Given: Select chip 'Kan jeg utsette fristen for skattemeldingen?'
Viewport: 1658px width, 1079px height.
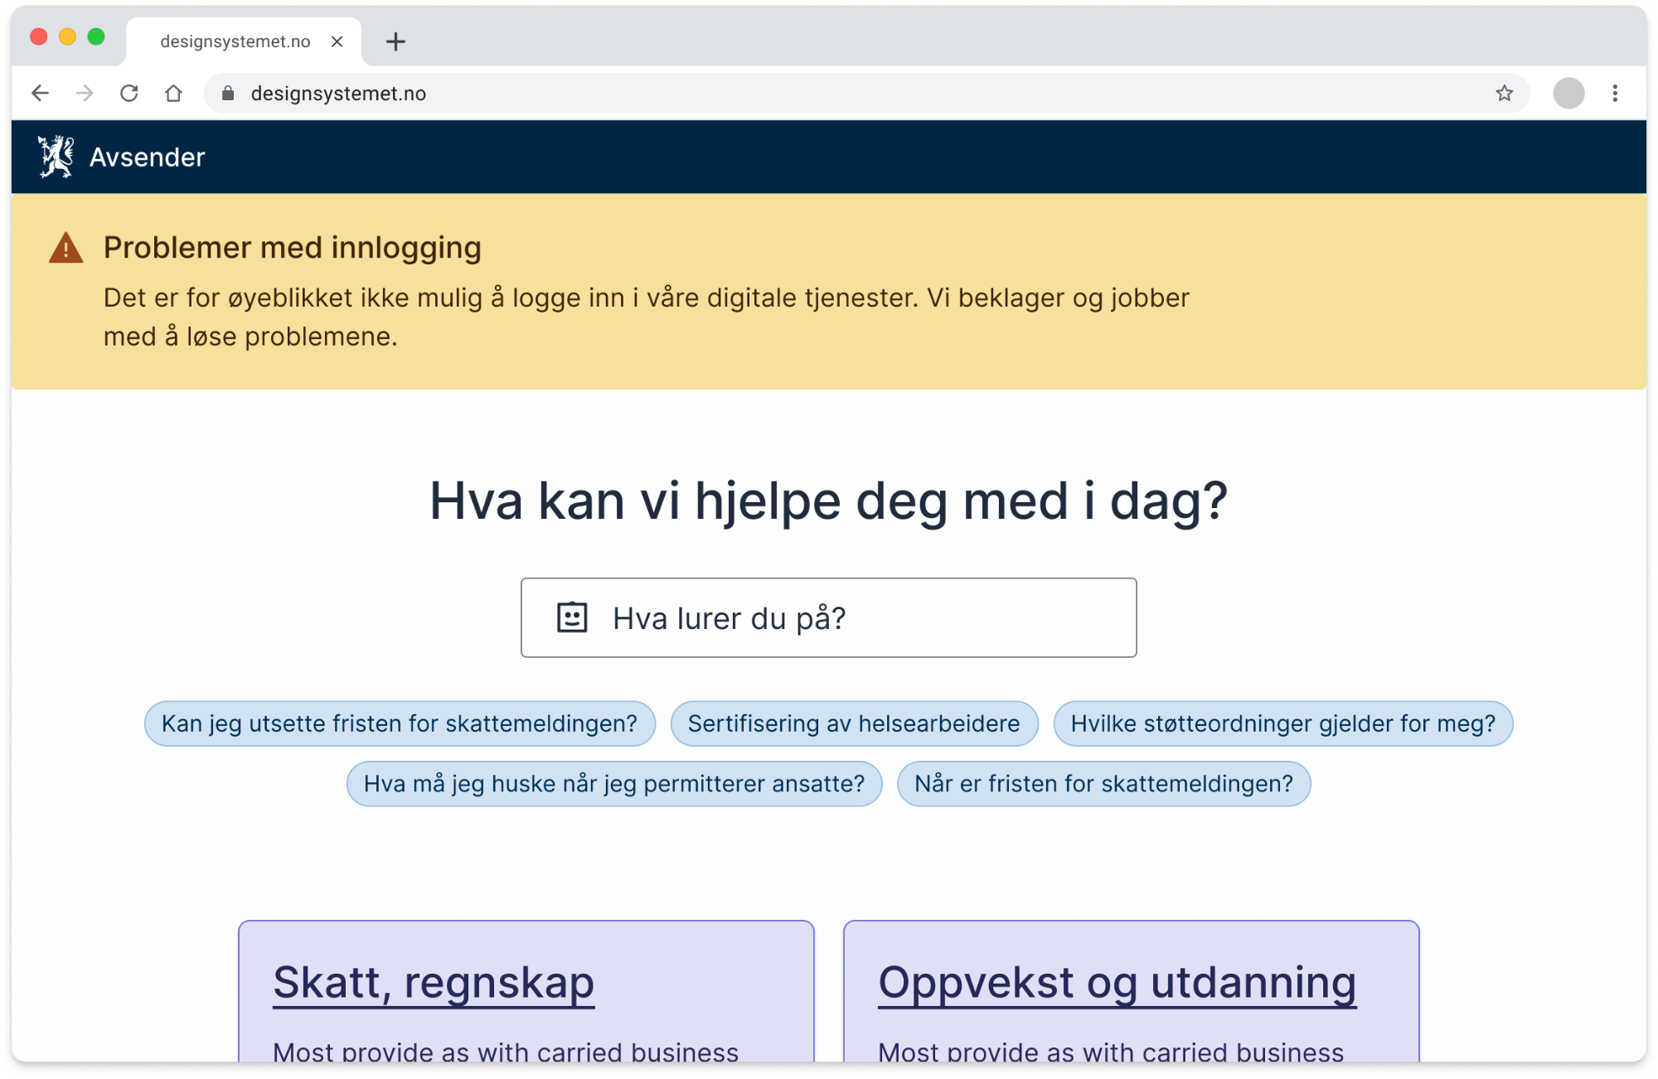Looking at the screenshot, I should 400,723.
